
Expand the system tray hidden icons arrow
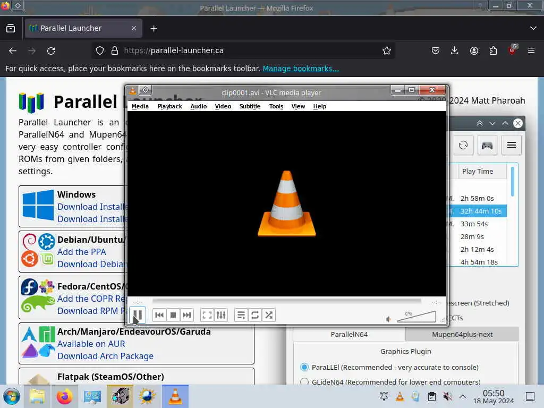click(463, 396)
